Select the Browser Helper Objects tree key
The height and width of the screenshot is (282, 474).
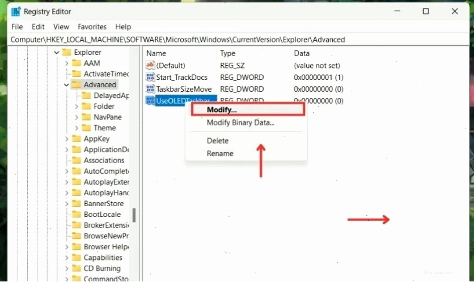[x=106, y=247]
